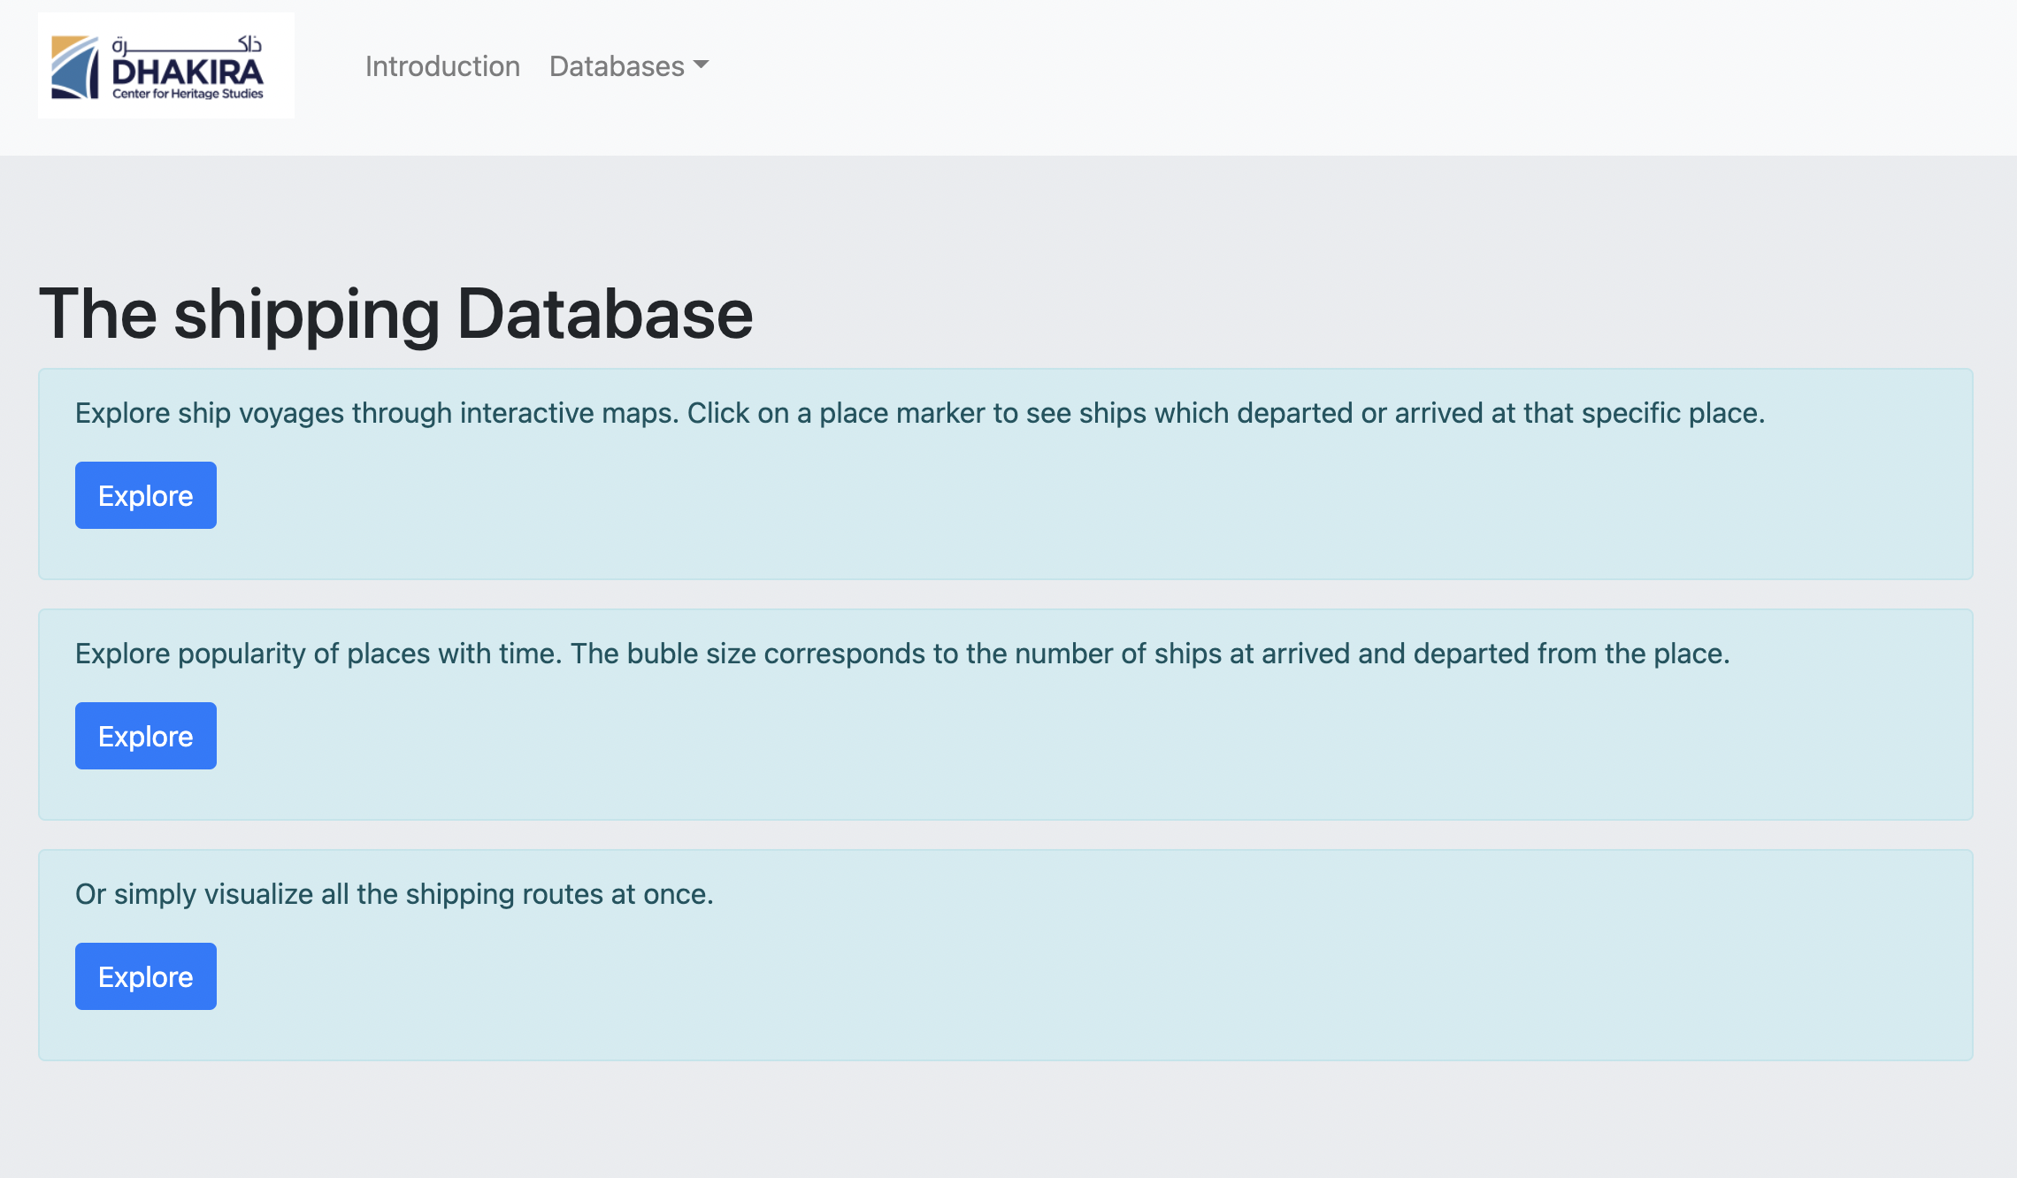Viewport: 2017px width, 1178px height.
Task: Open the Databases navigation menu
Action: (617, 66)
